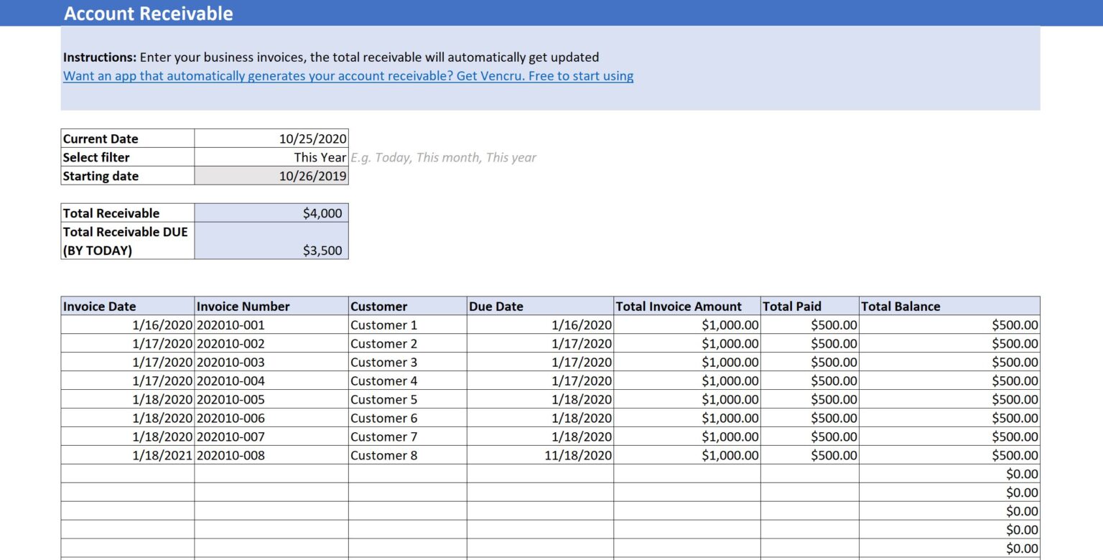The height and width of the screenshot is (560, 1103).
Task: Open the Vencru hyperlink
Action: click(x=349, y=75)
